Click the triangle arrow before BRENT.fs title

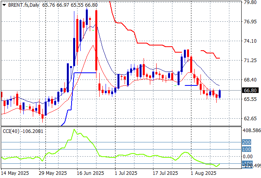pos(4,4)
